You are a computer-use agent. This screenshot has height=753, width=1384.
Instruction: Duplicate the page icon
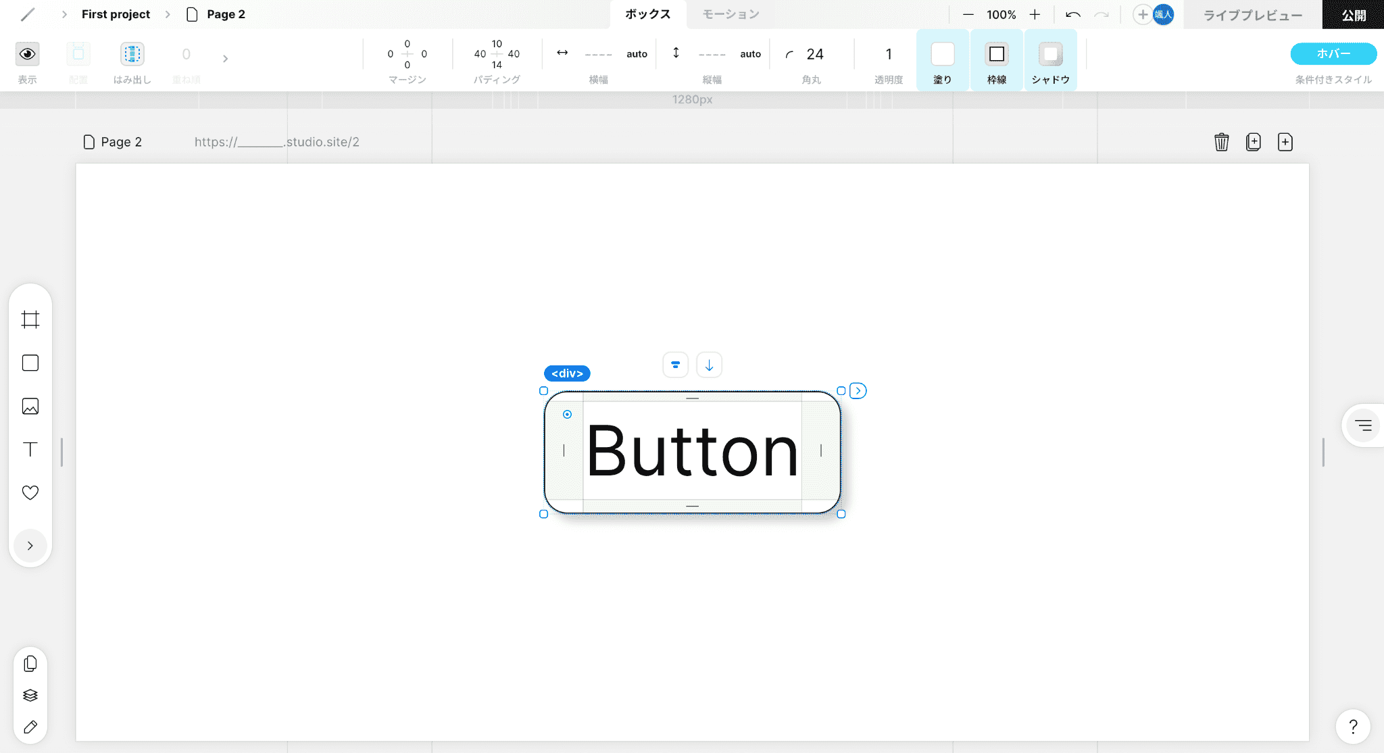click(x=1253, y=142)
